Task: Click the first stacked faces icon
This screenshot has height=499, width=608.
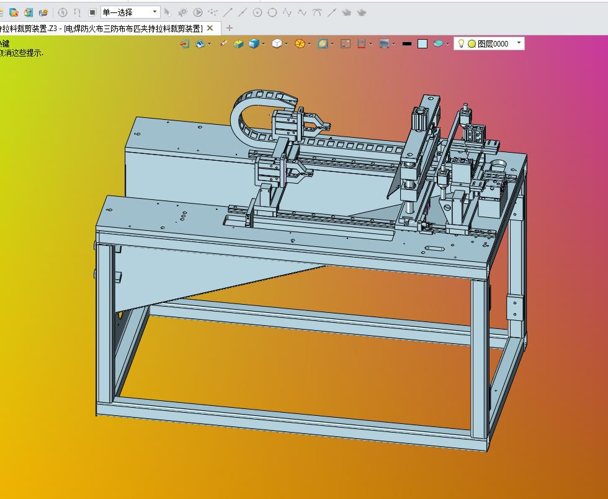Action: coord(347,12)
